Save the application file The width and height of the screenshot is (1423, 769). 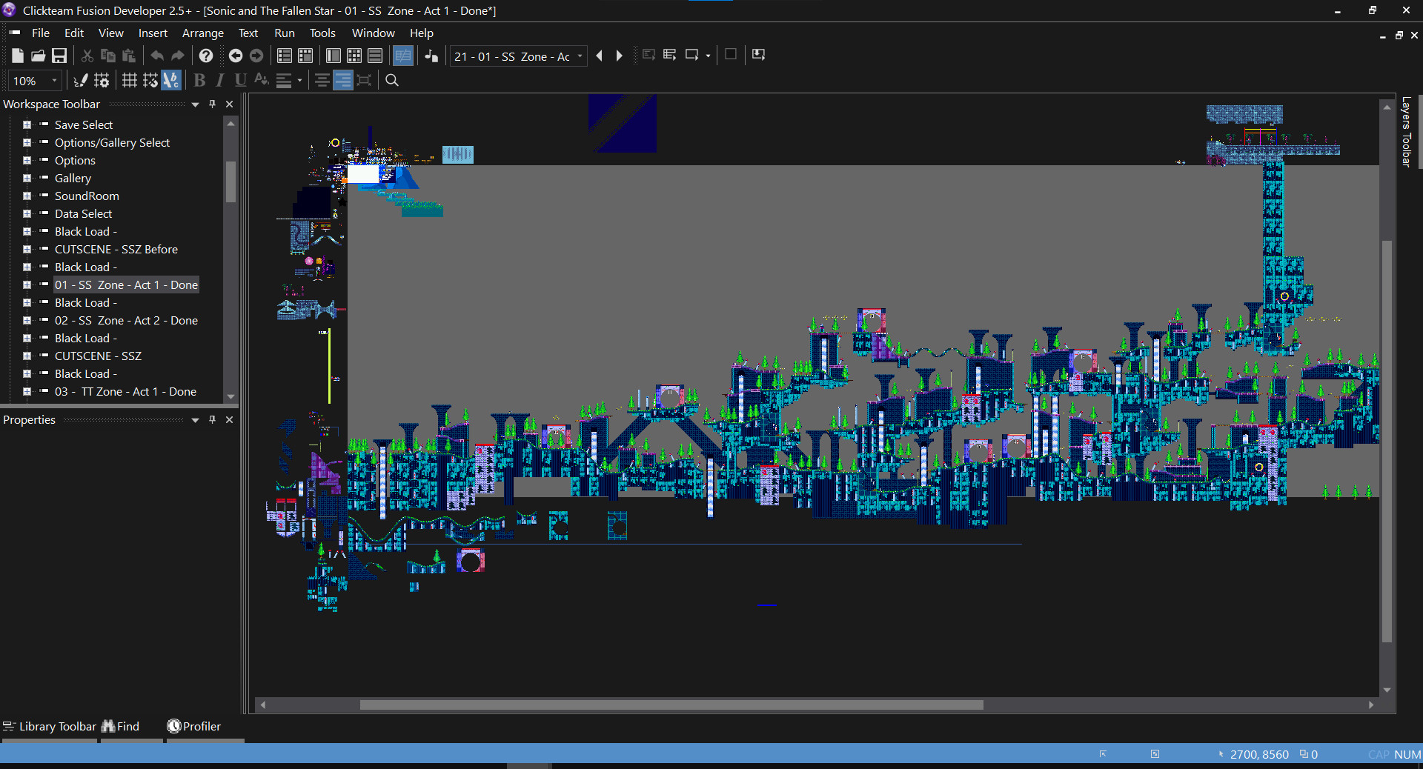(x=59, y=56)
